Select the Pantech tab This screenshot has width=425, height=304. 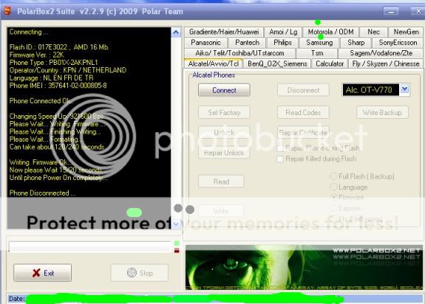click(x=247, y=43)
